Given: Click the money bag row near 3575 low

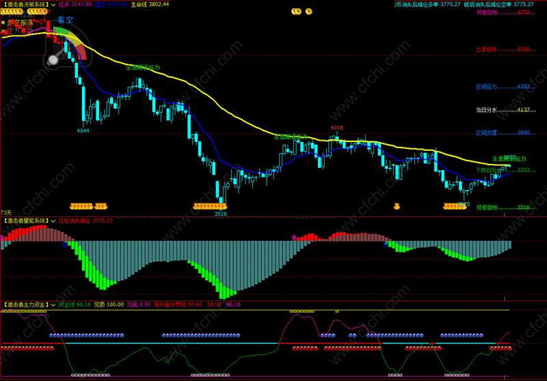Looking at the screenshot, I should click(x=455, y=206).
